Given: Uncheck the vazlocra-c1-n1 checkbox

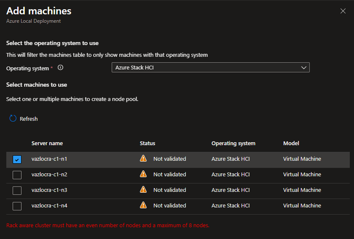Looking at the screenshot, I should coord(17,159).
